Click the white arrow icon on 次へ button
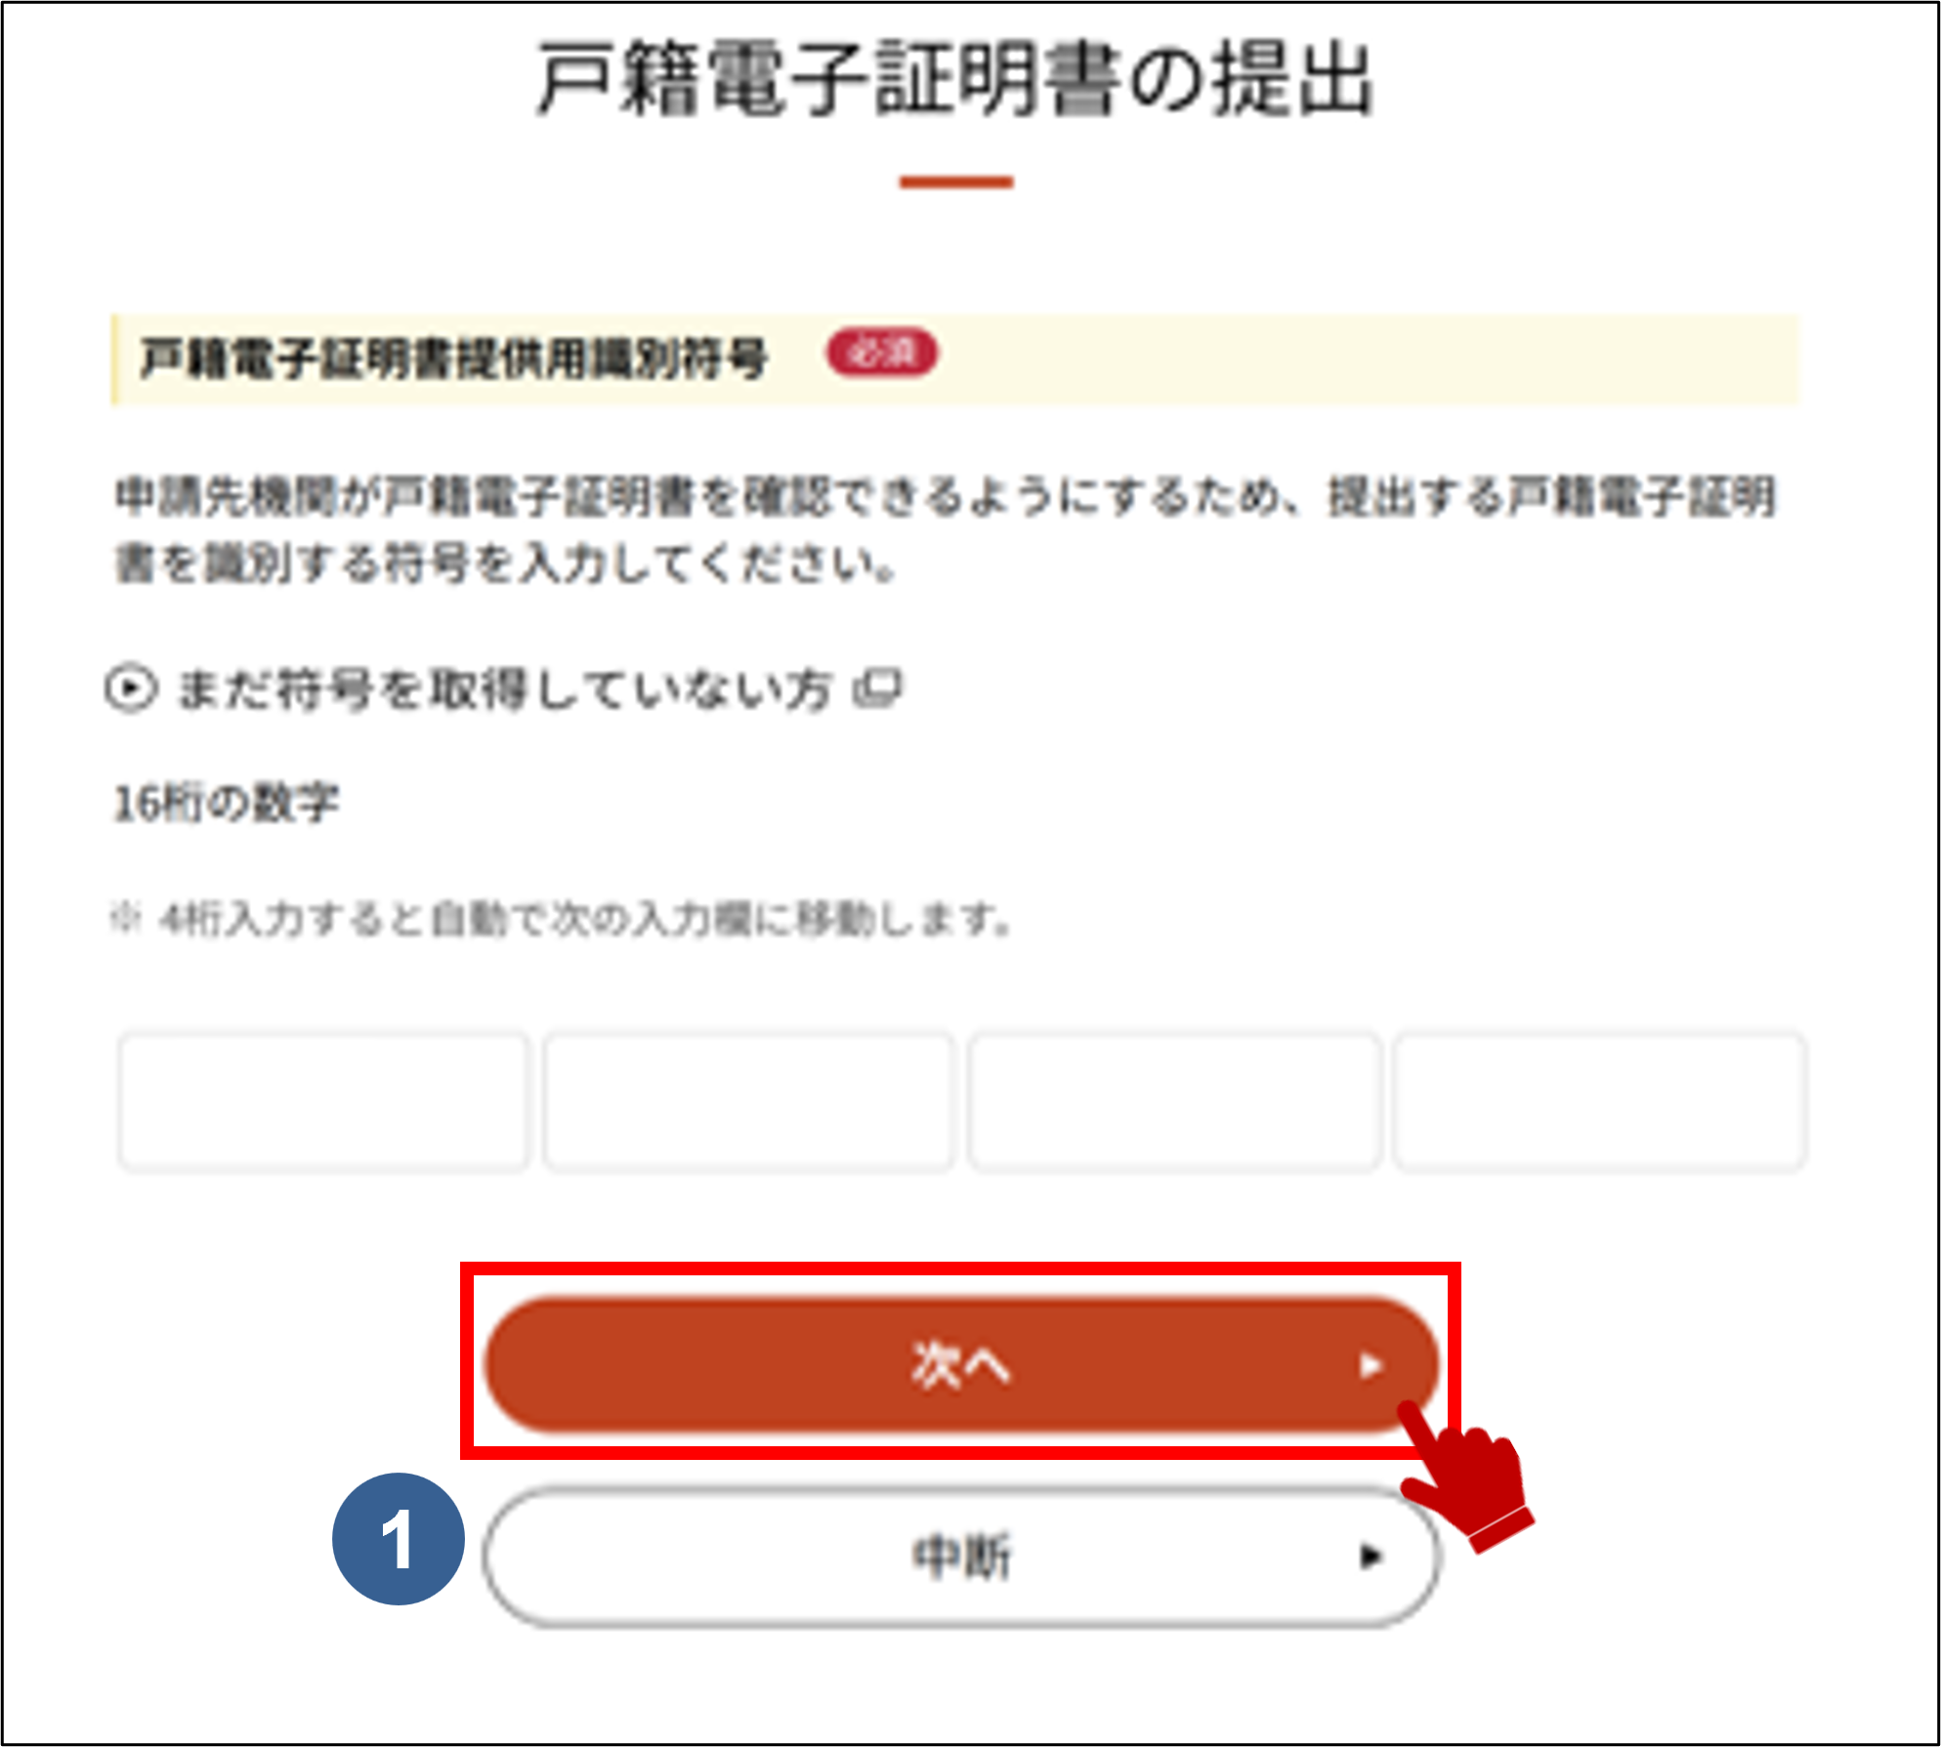This screenshot has height=1747, width=1941. [x=1370, y=1365]
